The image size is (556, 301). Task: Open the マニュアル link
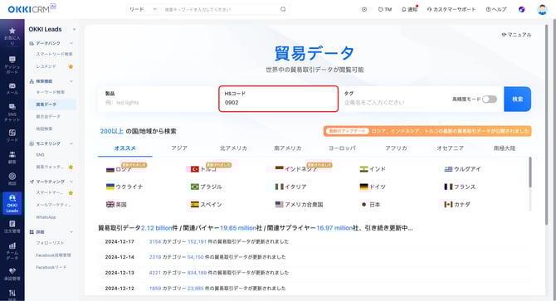tap(516, 34)
